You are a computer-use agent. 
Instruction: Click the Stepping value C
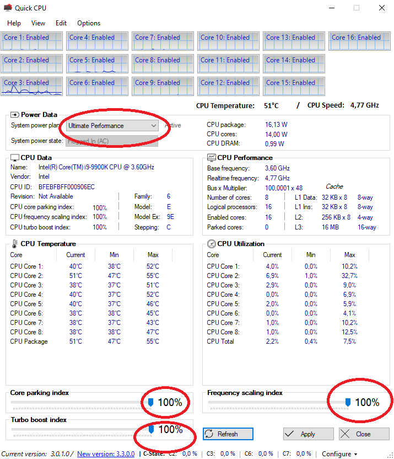tap(169, 227)
